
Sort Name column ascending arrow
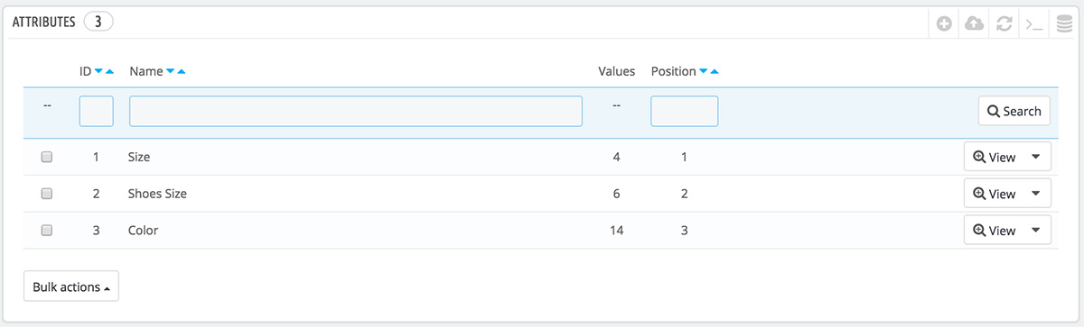pyautogui.click(x=181, y=71)
